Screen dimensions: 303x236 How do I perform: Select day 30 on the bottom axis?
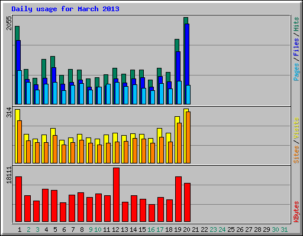275,230
